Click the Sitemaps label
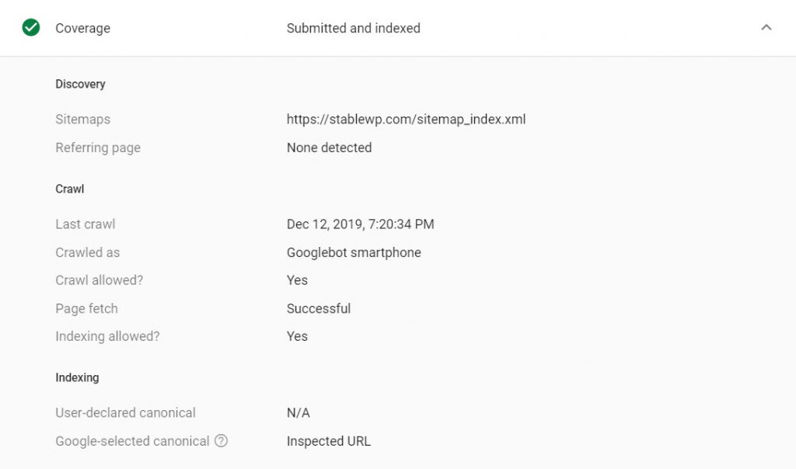Image resolution: width=796 pixels, height=469 pixels. pos(82,119)
